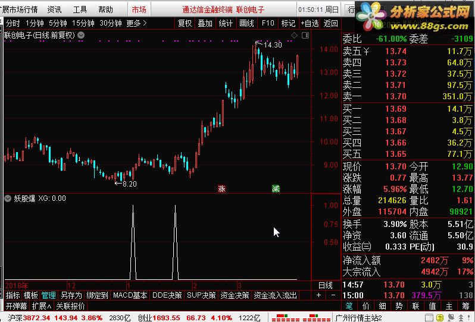The image size is (475, 322).
Task: Select the 管理 tab
Action: pyautogui.click(x=48, y=295)
